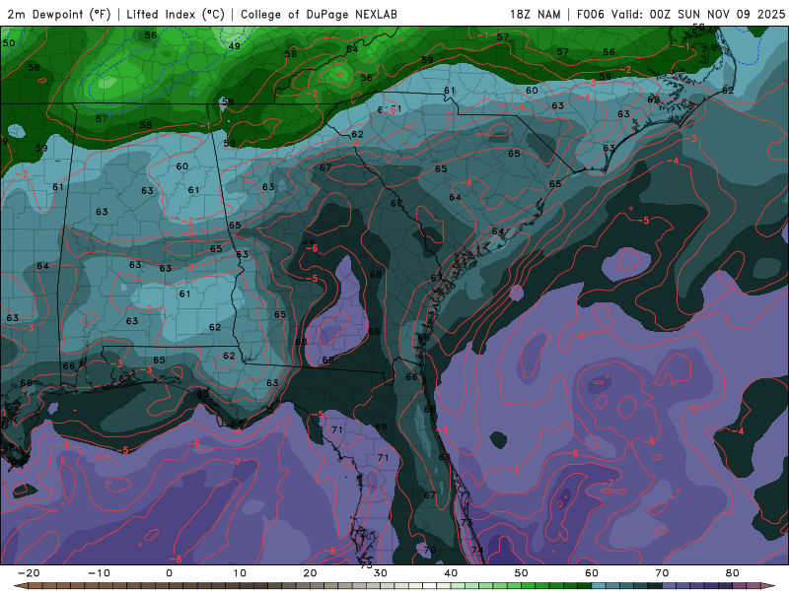Click the '18Z NAM' model run label
Image resolution: width=789 pixels, height=591 pixels.
[x=535, y=14]
